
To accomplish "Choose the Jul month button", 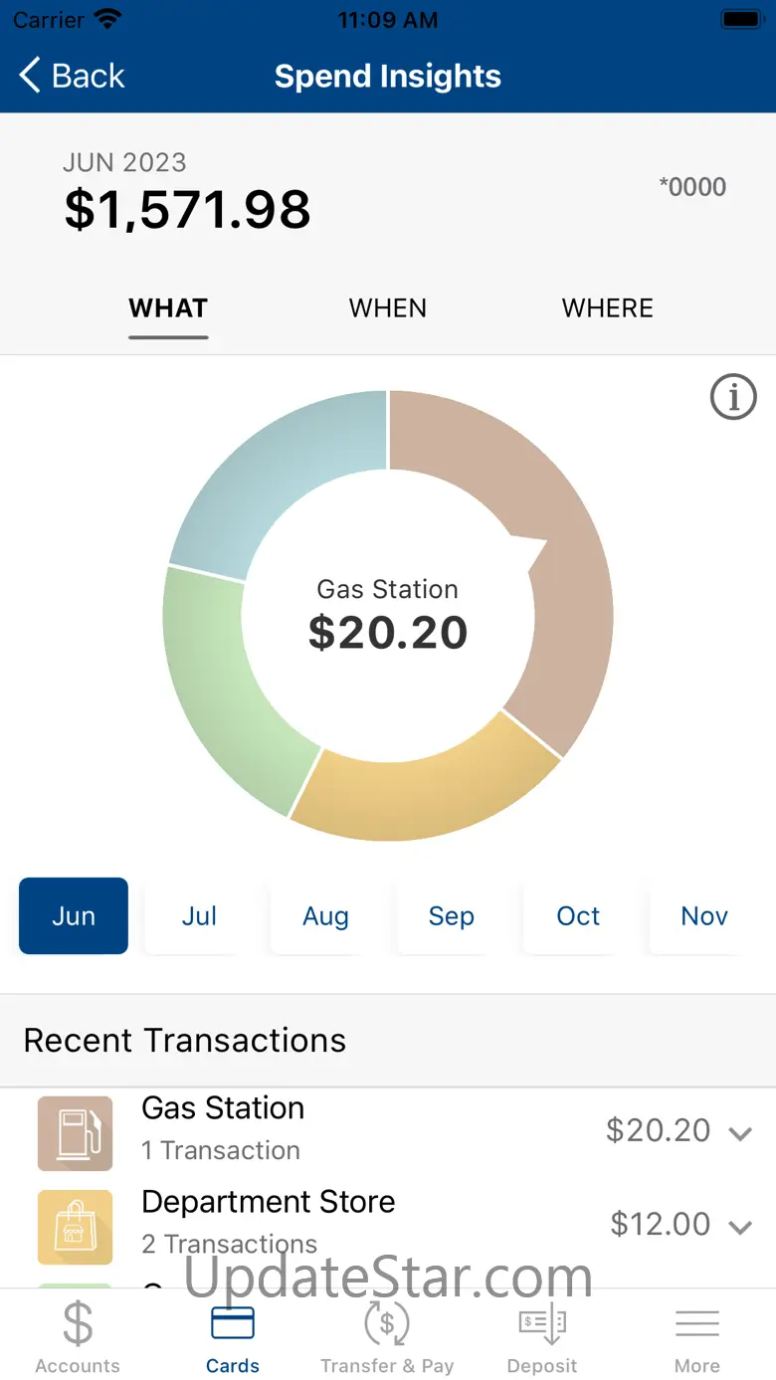I will [199, 915].
